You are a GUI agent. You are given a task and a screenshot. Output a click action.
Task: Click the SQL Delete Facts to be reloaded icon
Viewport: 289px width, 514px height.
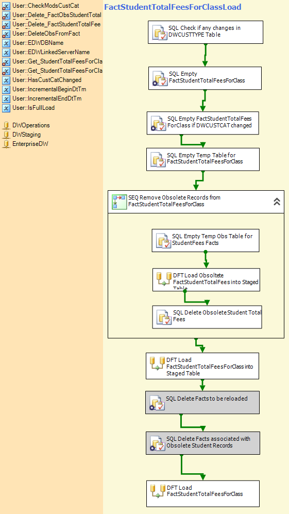point(157,403)
